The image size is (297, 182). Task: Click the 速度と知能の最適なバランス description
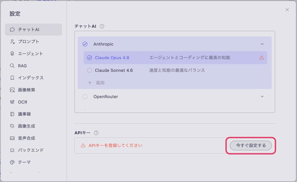[177, 70]
